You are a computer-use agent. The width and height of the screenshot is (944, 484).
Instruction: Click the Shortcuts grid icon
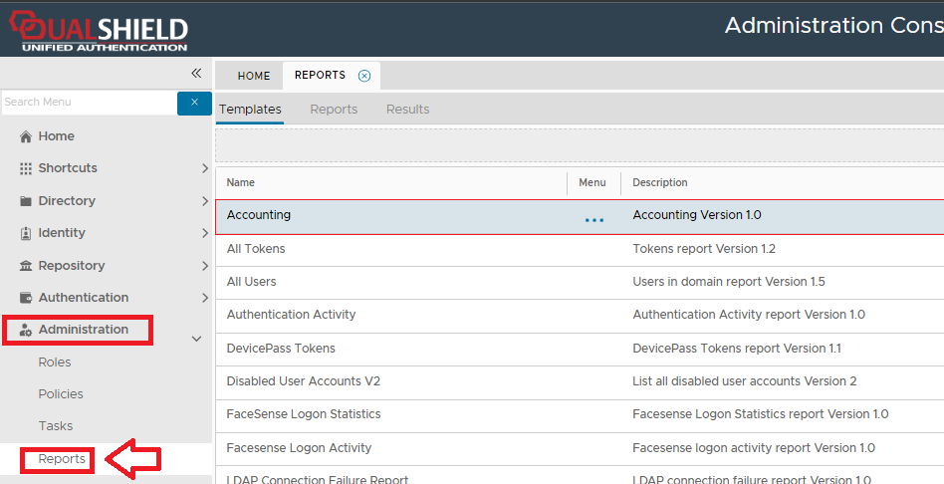coord(26,168)
